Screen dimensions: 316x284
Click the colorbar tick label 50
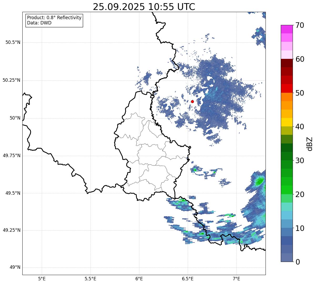point(300,93)
